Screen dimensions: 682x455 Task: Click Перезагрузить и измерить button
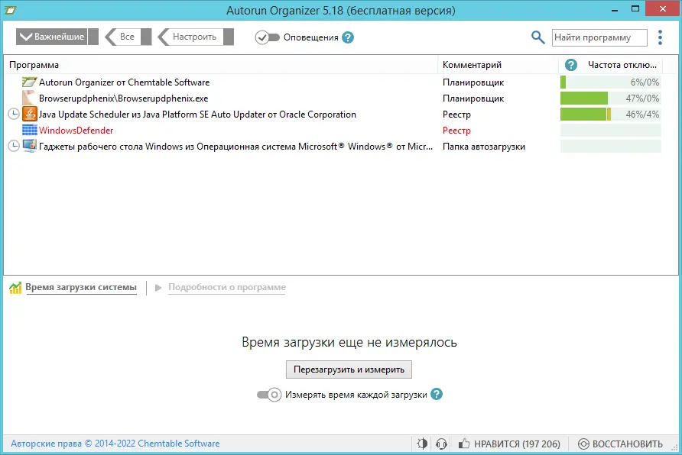point(349,369)
